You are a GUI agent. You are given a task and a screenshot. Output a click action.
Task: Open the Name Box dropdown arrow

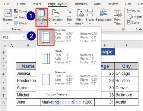24,37
